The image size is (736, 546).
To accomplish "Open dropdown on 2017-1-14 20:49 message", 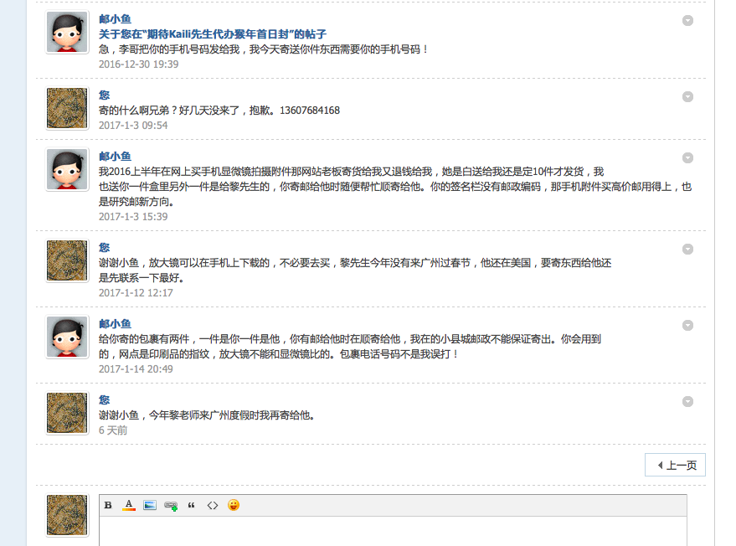I will coord(687,325).
